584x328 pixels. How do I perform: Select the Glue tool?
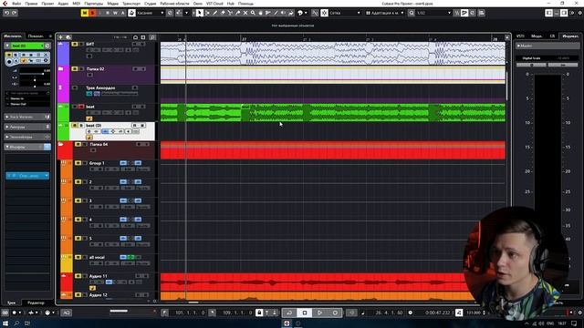[x=237, y=13]
